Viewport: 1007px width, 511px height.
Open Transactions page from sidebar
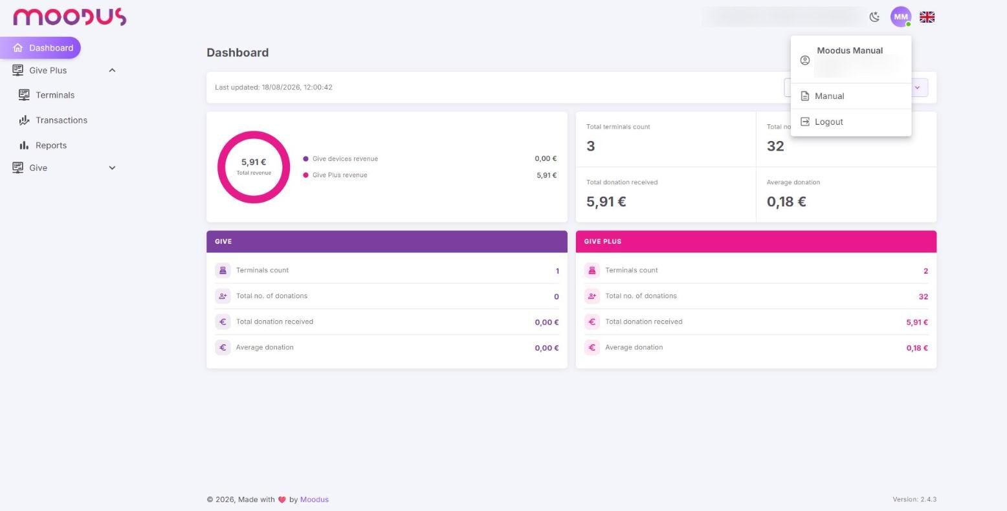coord(61,120)
